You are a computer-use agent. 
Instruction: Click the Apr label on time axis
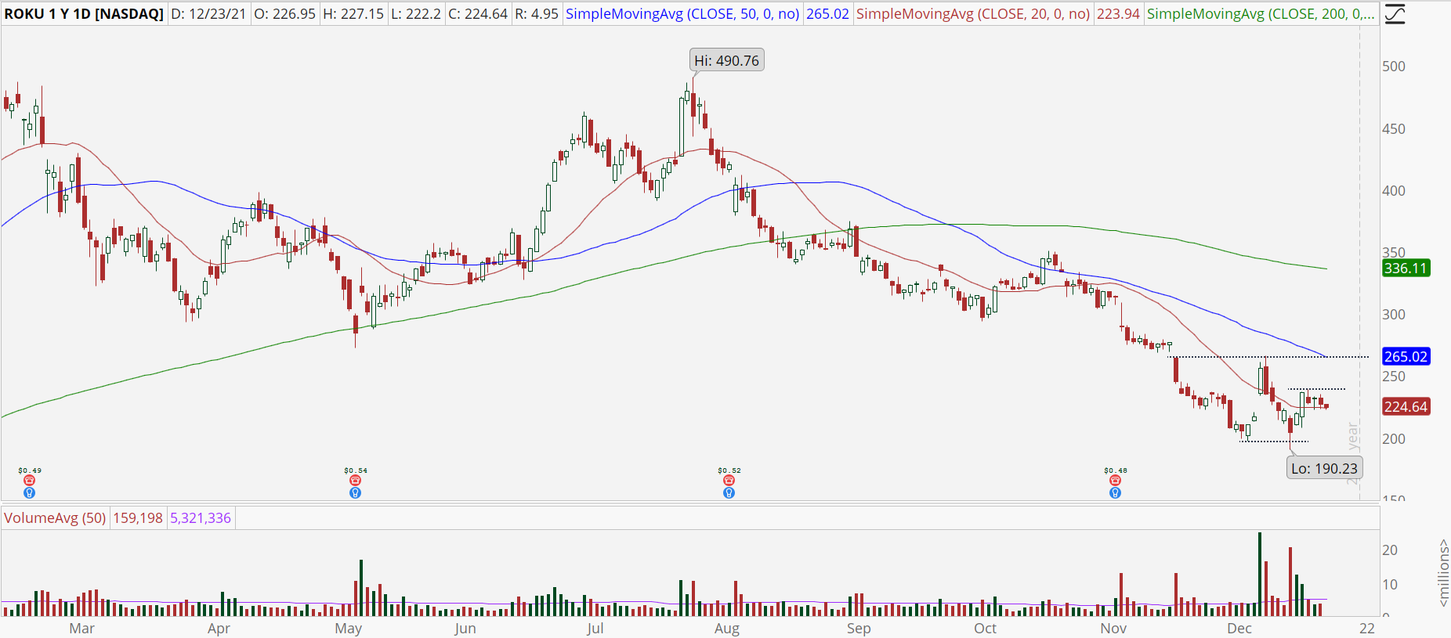(x=219, y=629)
